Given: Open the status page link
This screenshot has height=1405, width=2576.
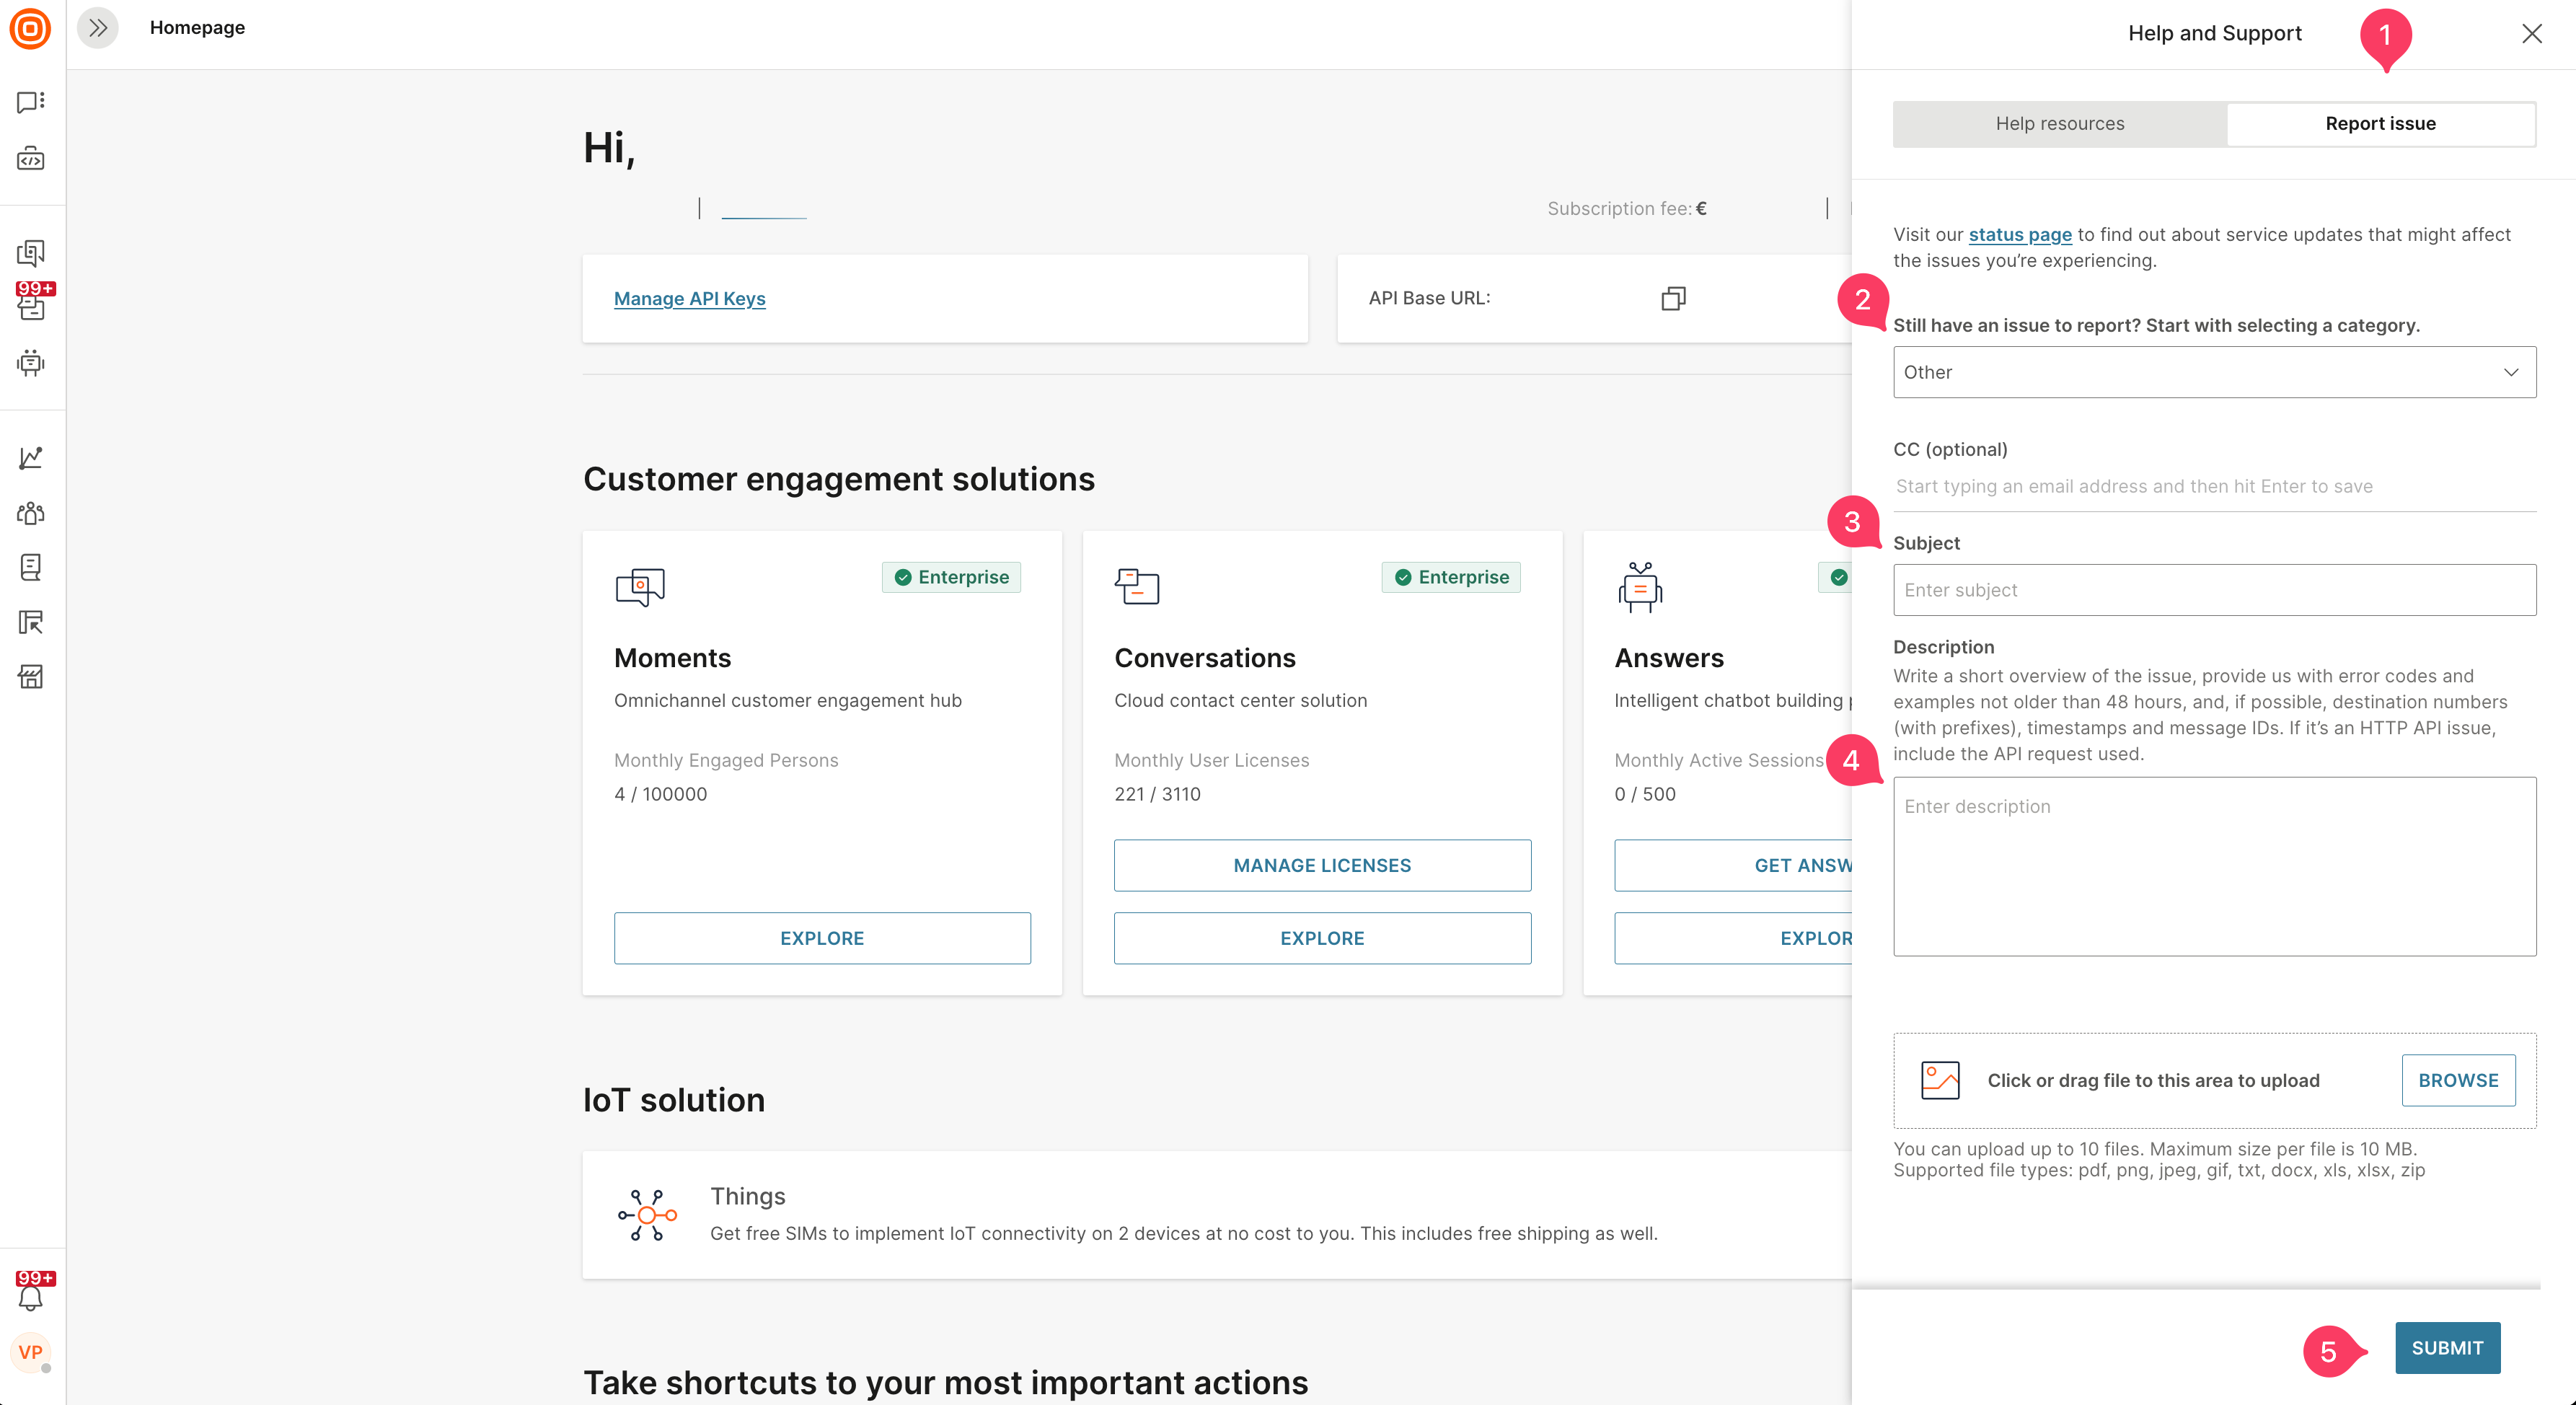Looking at the screenshot, I should point(2019,234).
